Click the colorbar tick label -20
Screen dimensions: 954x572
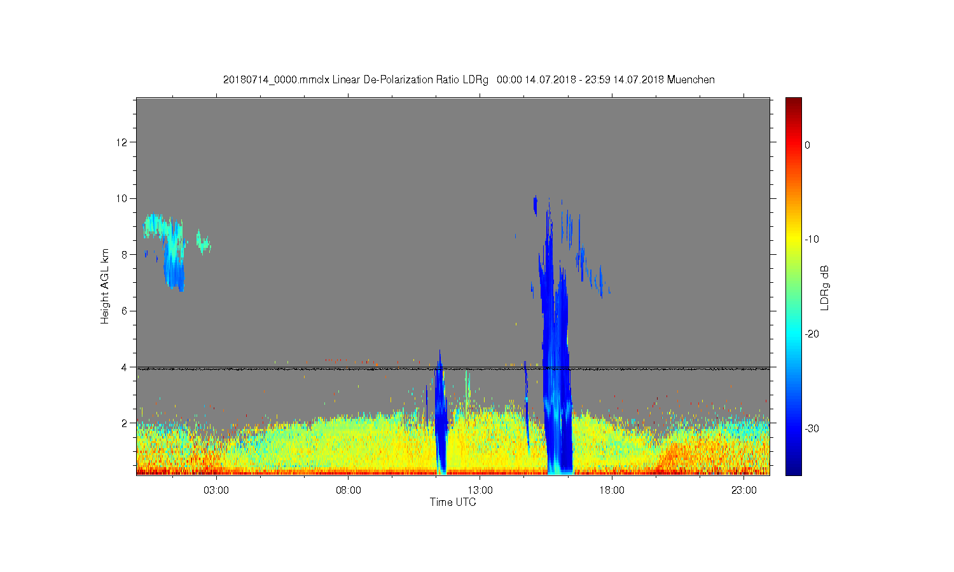pos(812,334)
